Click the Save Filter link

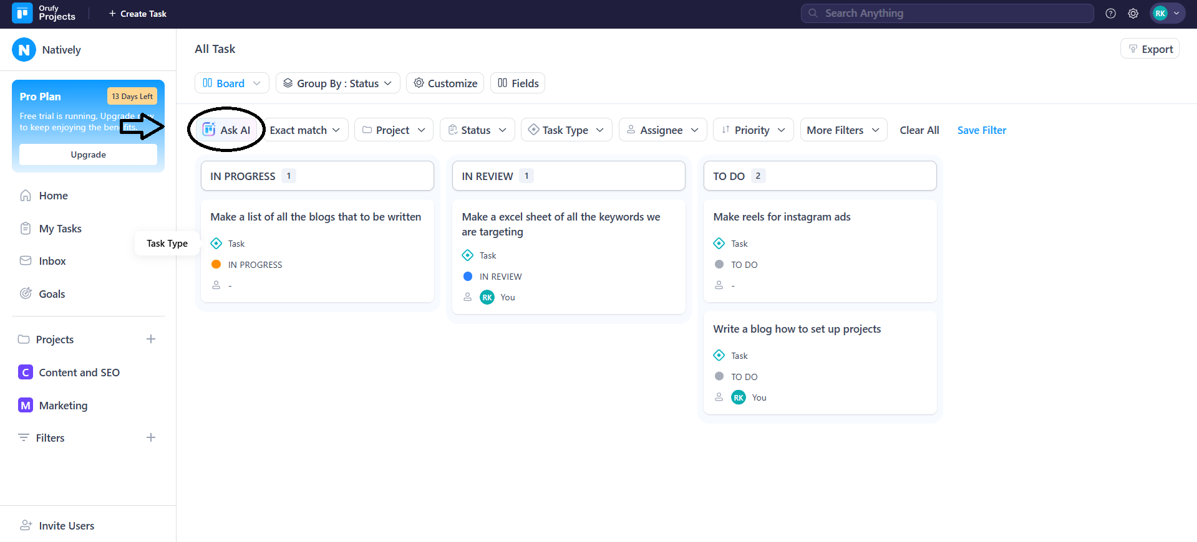point(981,130)
